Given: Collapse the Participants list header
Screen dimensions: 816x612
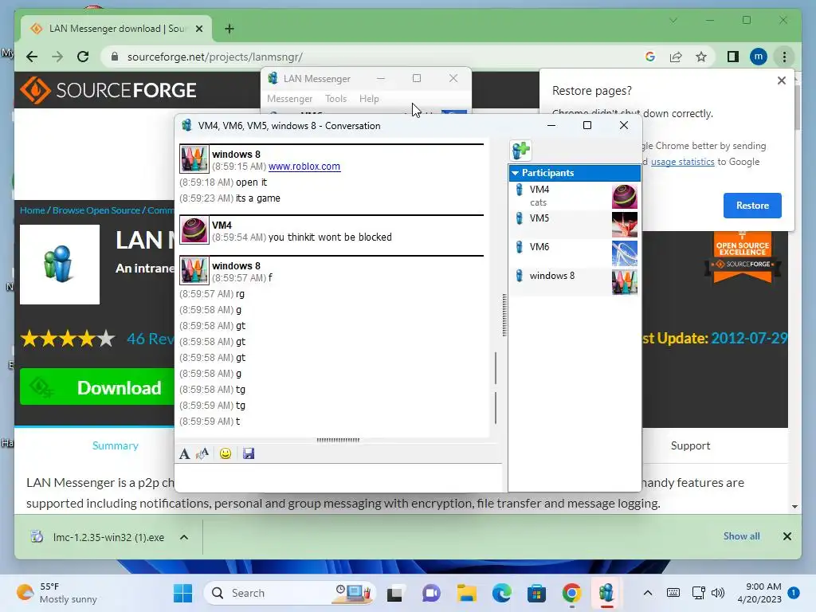Looking at the screenshot, I should tap(575, 173).
